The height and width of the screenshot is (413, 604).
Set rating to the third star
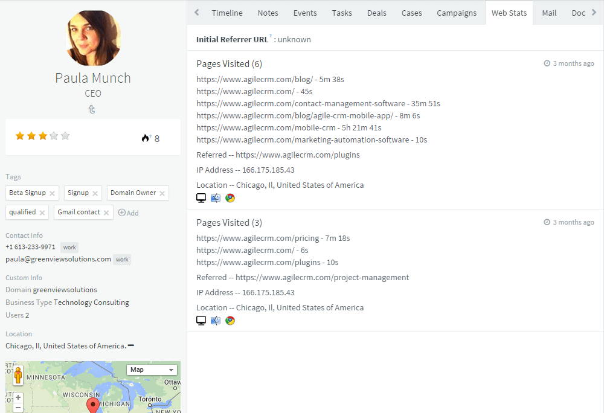[x=43, y=136]
